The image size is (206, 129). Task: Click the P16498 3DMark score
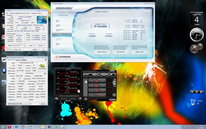pos(100,26)
